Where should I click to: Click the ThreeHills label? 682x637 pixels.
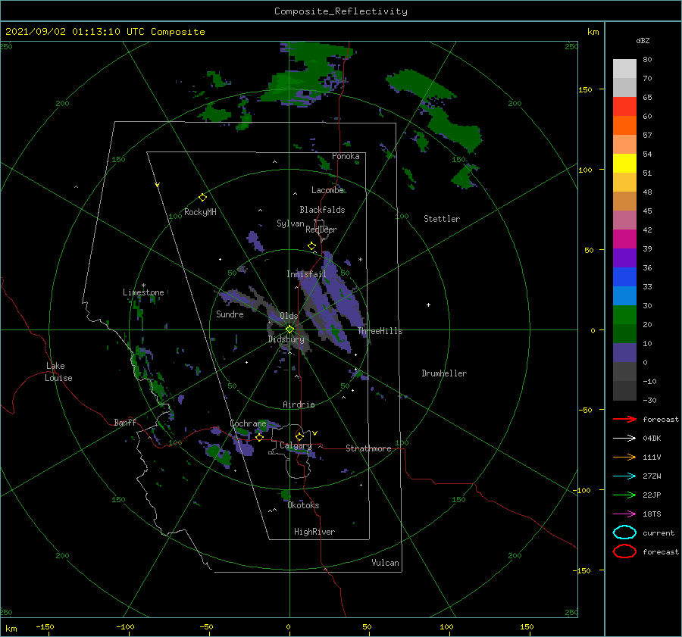380,331
